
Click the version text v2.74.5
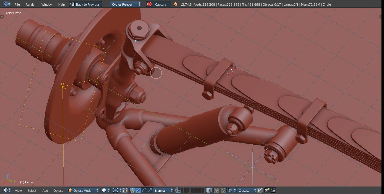pyautogui.click(x=186, y=4)
